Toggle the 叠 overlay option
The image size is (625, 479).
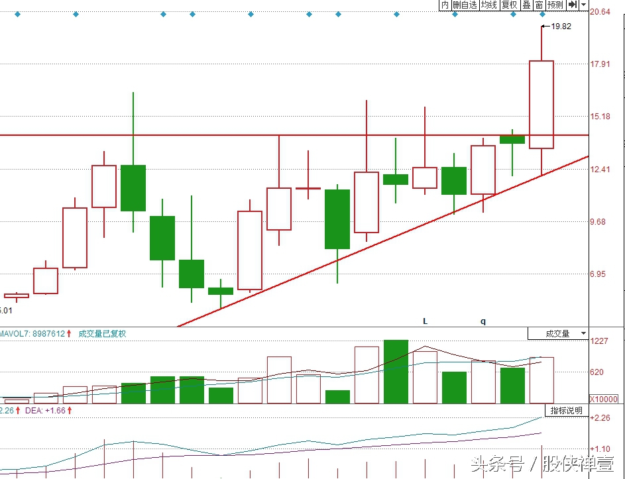point(526,5)
